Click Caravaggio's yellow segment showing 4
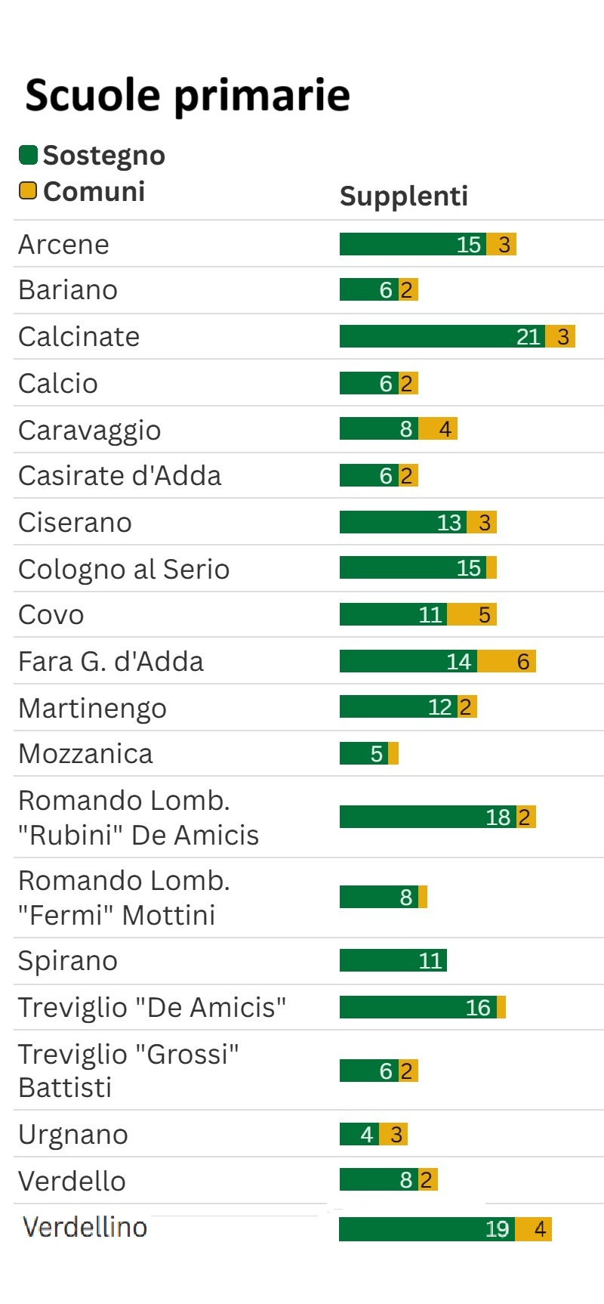 (x=438, y=429)
